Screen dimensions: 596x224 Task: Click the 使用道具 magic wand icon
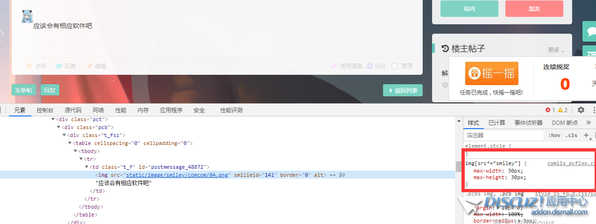point(334,66)
